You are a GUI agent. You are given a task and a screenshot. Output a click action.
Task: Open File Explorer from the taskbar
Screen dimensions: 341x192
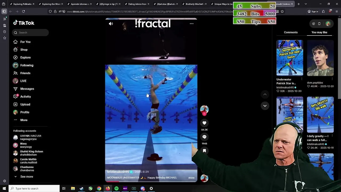pyautogui.click(x=73, y=189)
